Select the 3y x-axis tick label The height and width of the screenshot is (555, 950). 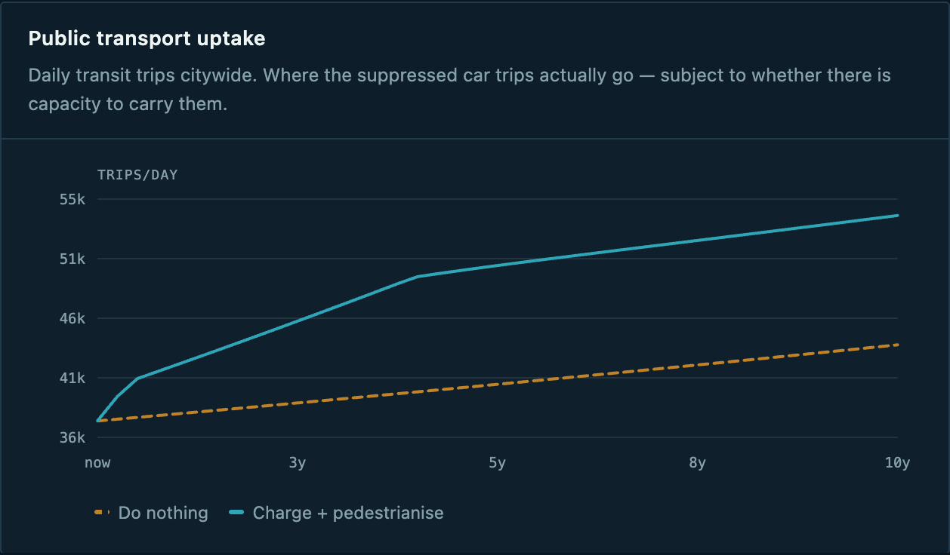298,463
